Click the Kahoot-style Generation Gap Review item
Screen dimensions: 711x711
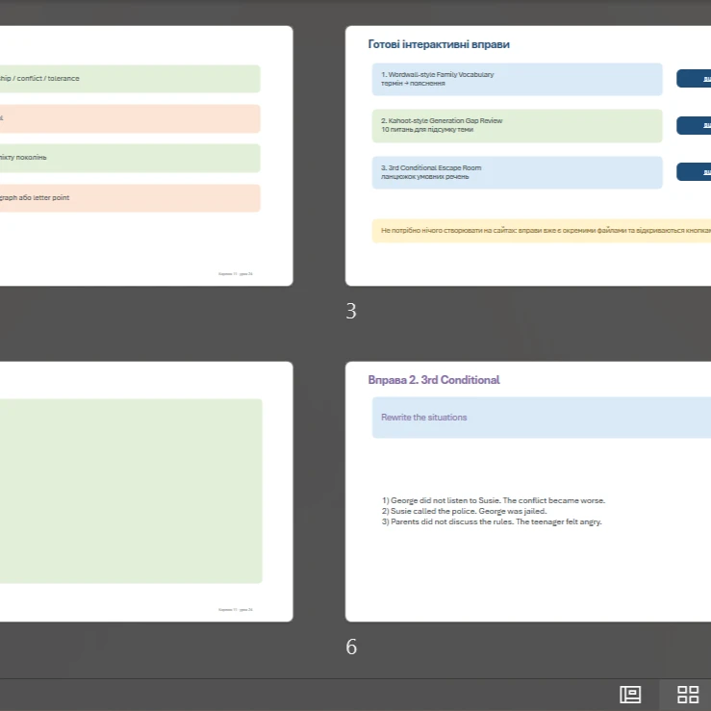pos(517,126)
